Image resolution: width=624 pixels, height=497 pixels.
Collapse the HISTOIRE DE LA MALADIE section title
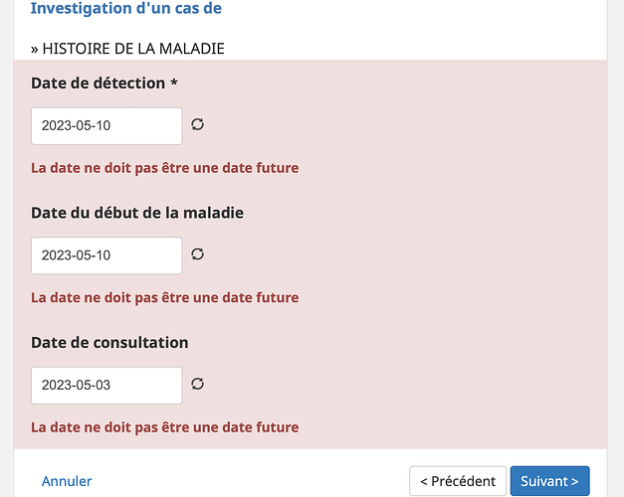[132, 48]
